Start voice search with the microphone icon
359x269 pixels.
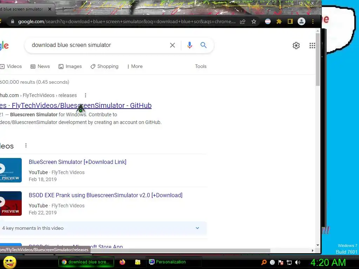[190, 45]
